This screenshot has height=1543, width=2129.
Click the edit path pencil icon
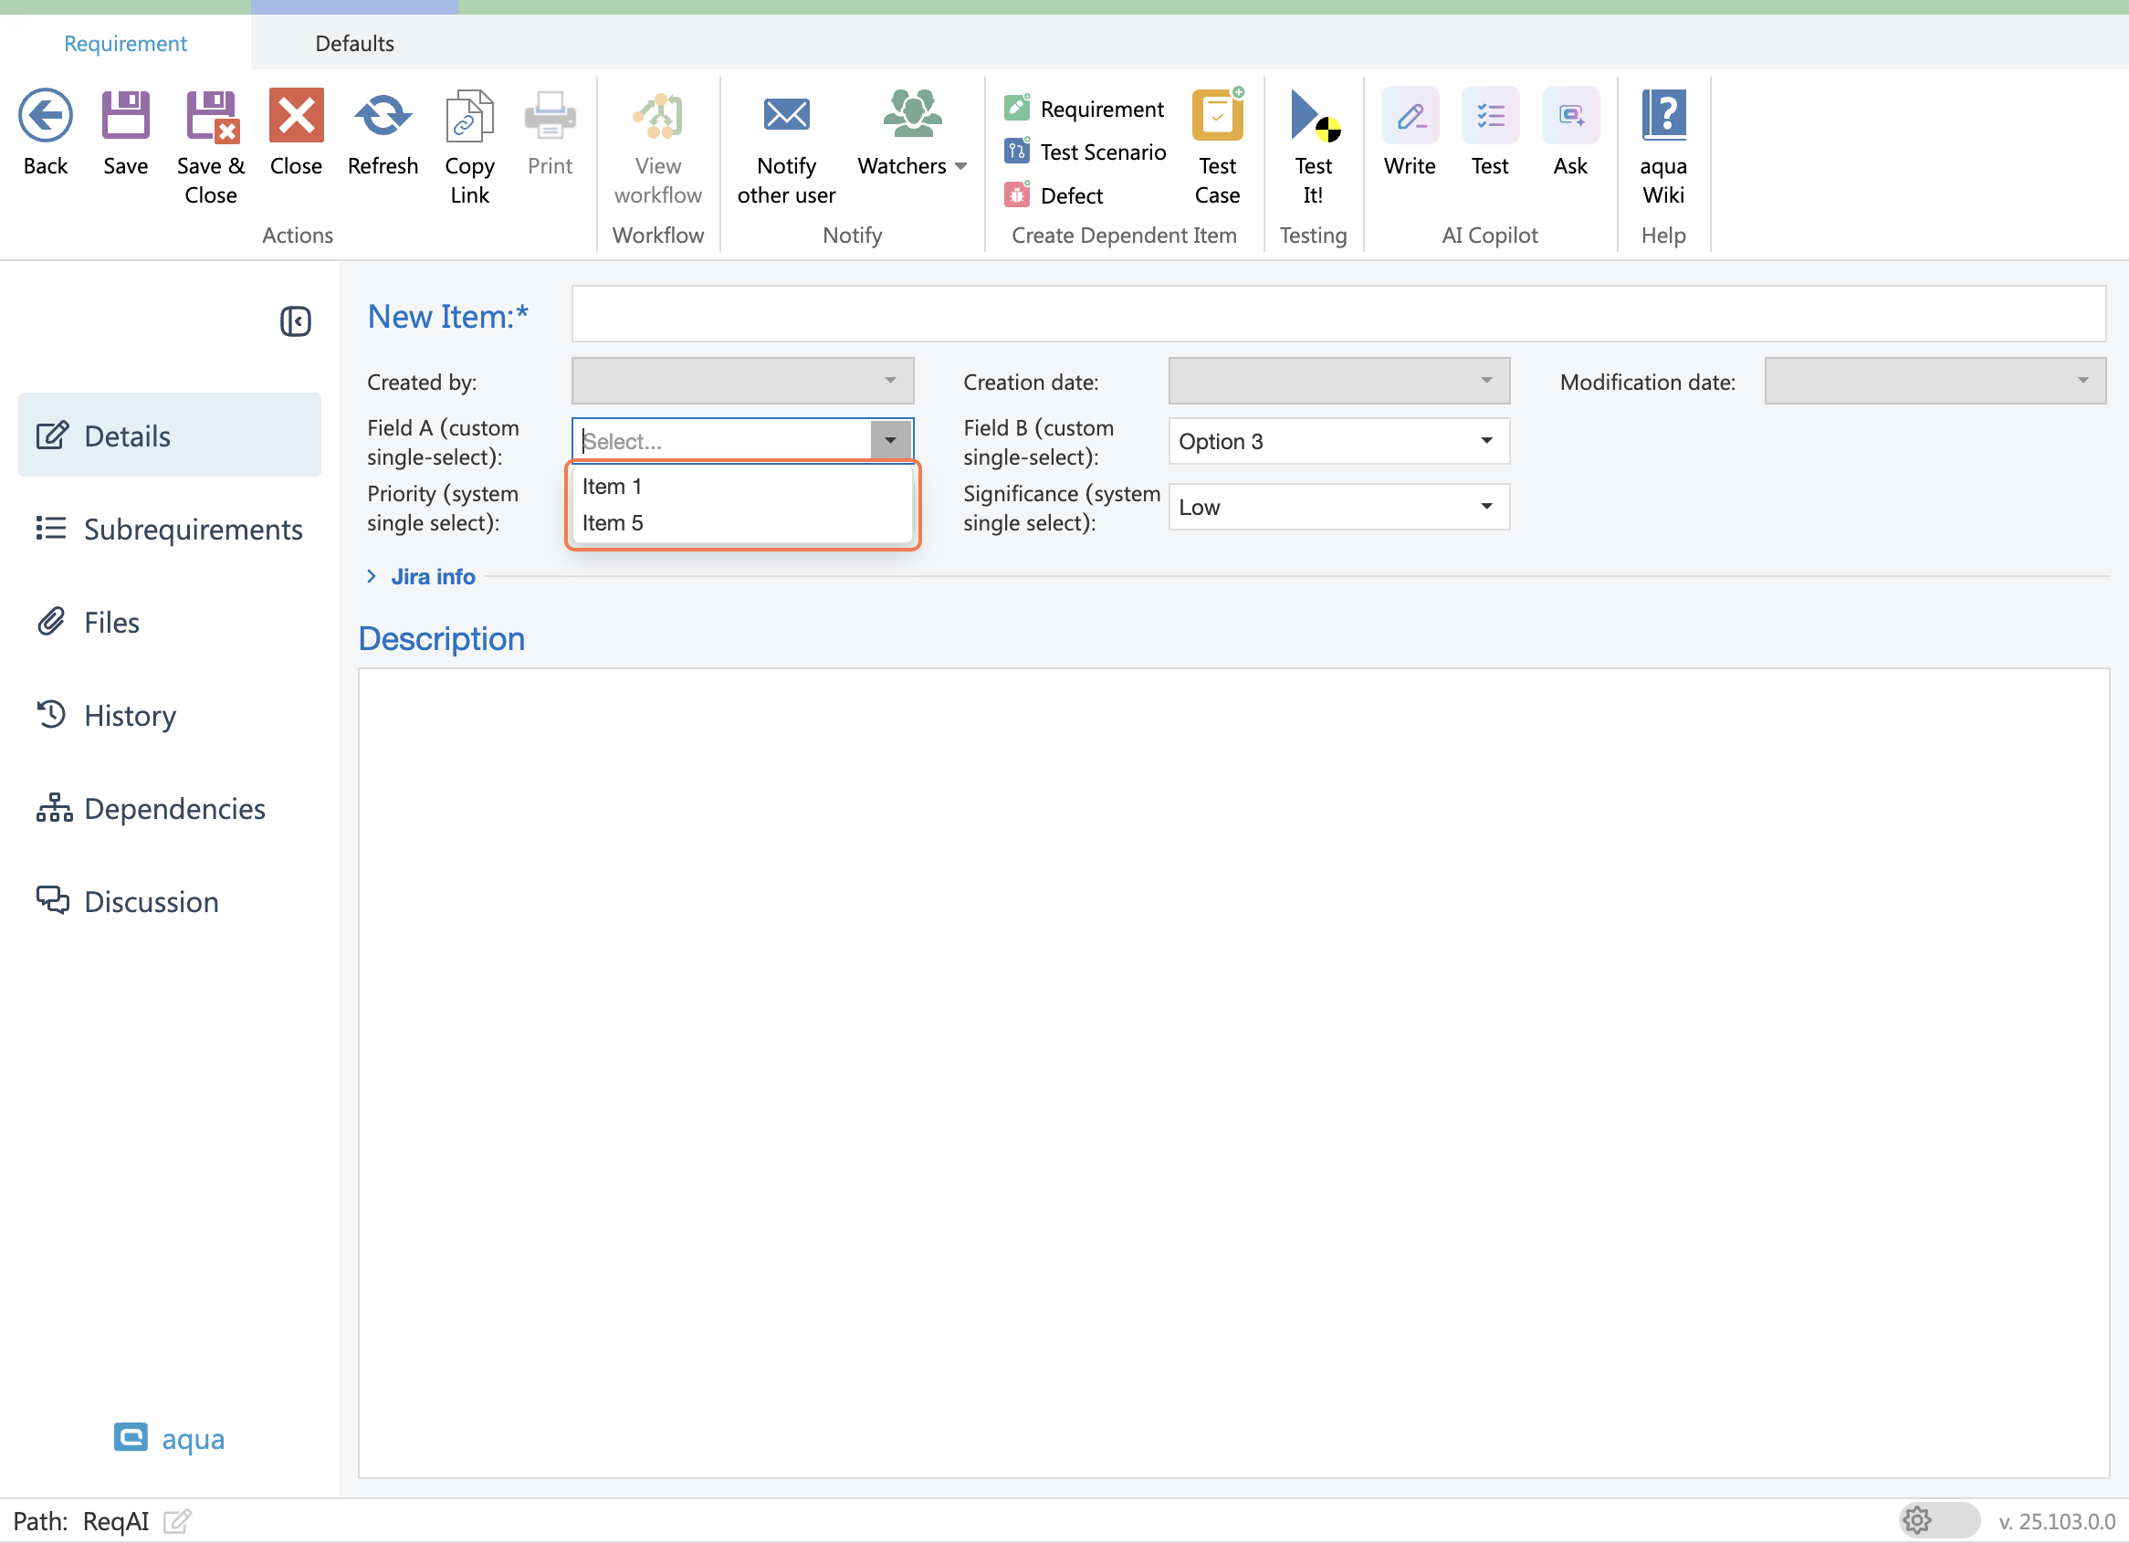[176, 1520]
